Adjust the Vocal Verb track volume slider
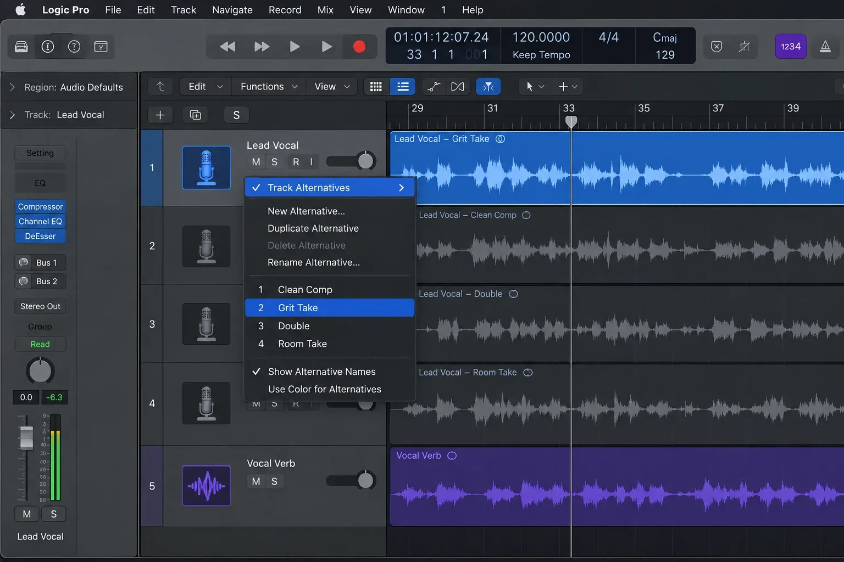Image resolution: width=844 pixels, height=562 pixels. coord(351,480)
